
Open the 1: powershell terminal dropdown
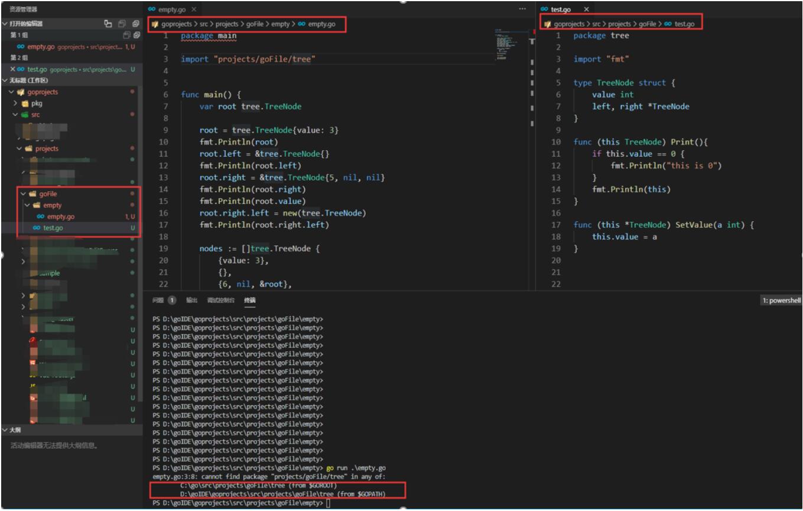click(782, 300)
